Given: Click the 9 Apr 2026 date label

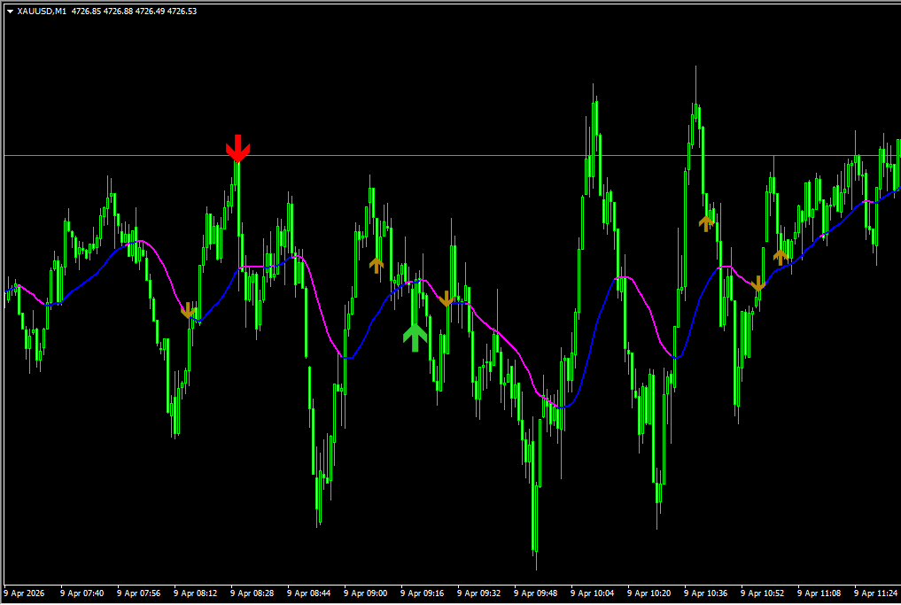Looking at the screenshot, I should 25,593.
